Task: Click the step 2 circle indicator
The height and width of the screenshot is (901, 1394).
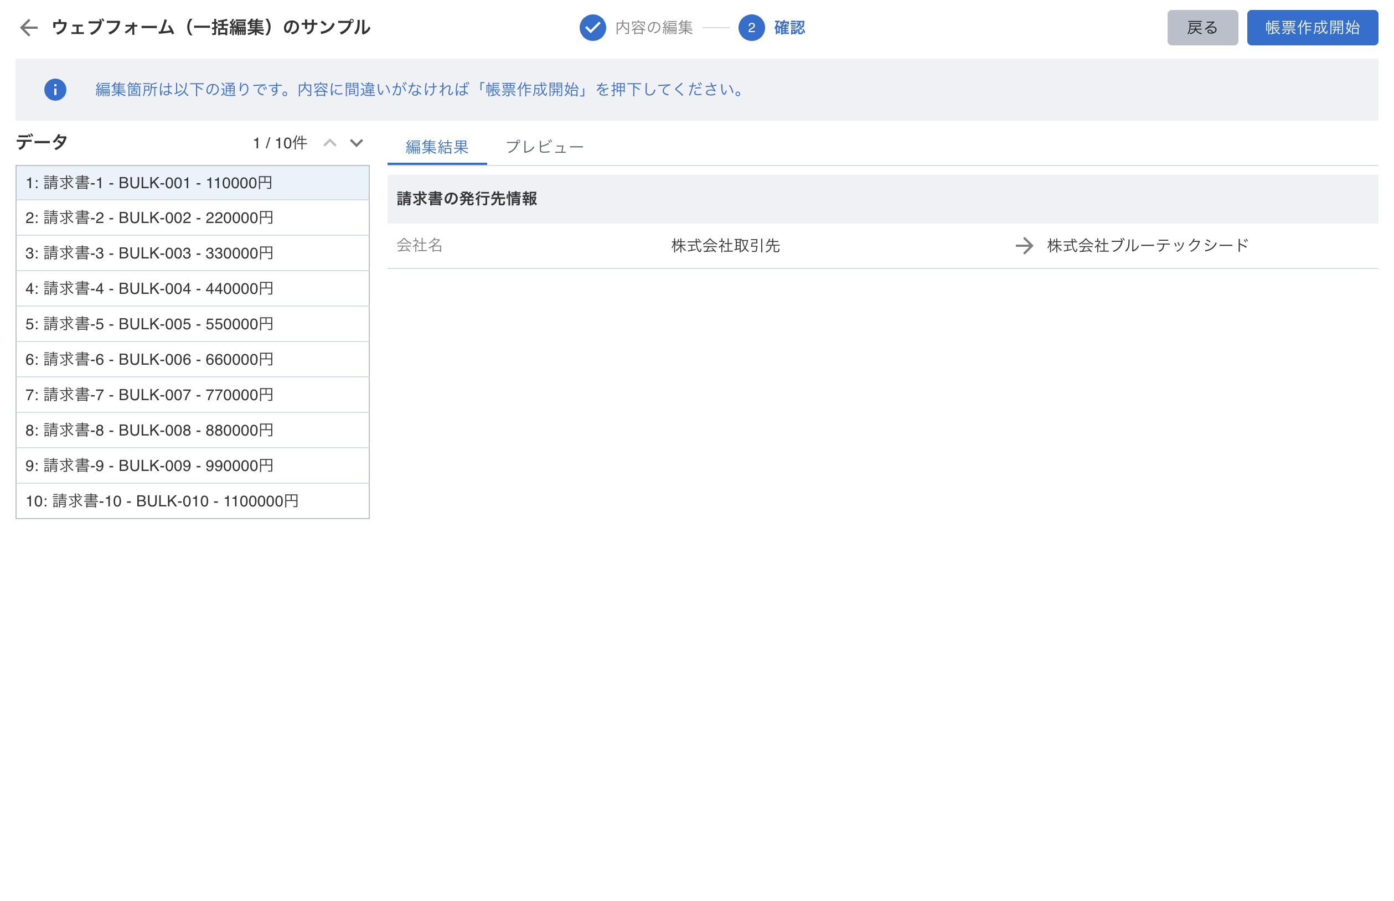Action: pos(751,28)
